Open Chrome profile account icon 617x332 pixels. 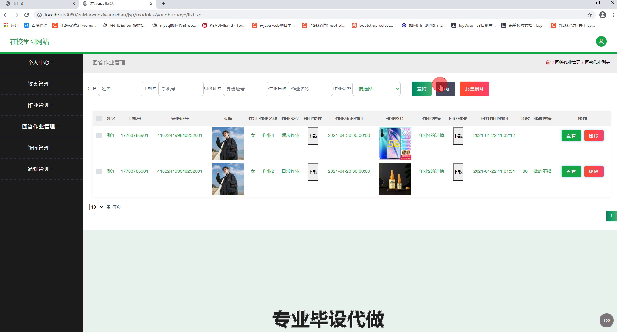click(603, 15)
